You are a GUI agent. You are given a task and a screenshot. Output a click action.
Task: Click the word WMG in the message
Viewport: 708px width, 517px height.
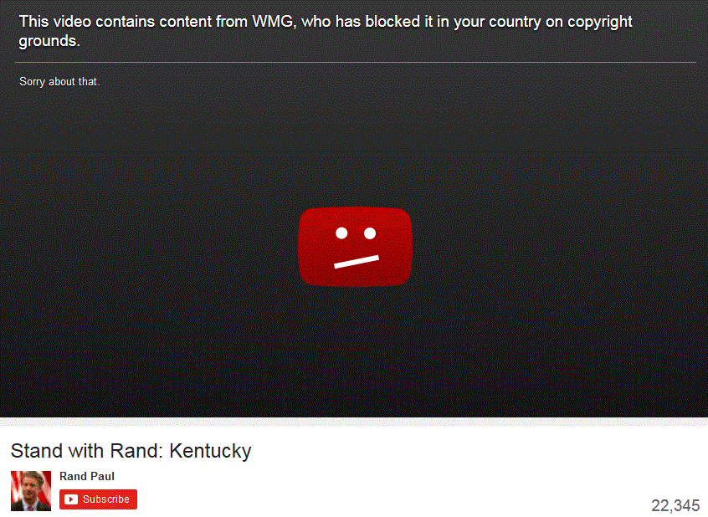click(x=273, y=21)
